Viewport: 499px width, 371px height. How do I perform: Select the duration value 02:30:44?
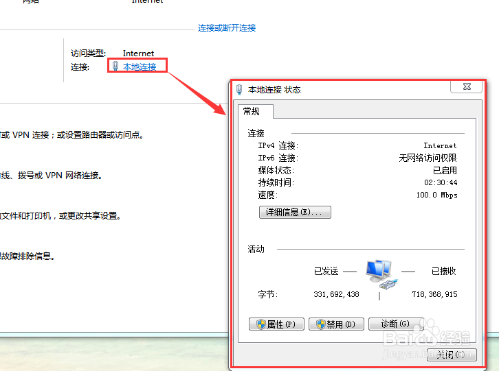click(441, 182)
